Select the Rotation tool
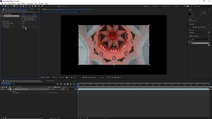This screenshot has width=212, height=119. click(12, 6)
